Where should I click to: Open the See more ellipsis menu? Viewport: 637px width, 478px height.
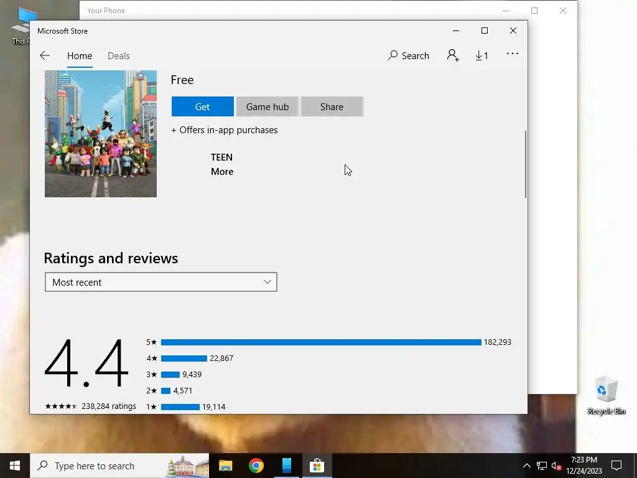click(x=513, y=54)
